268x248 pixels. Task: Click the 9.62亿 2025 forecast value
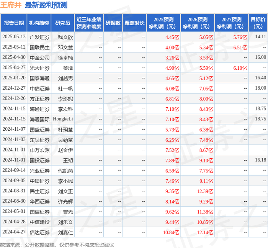172,212
